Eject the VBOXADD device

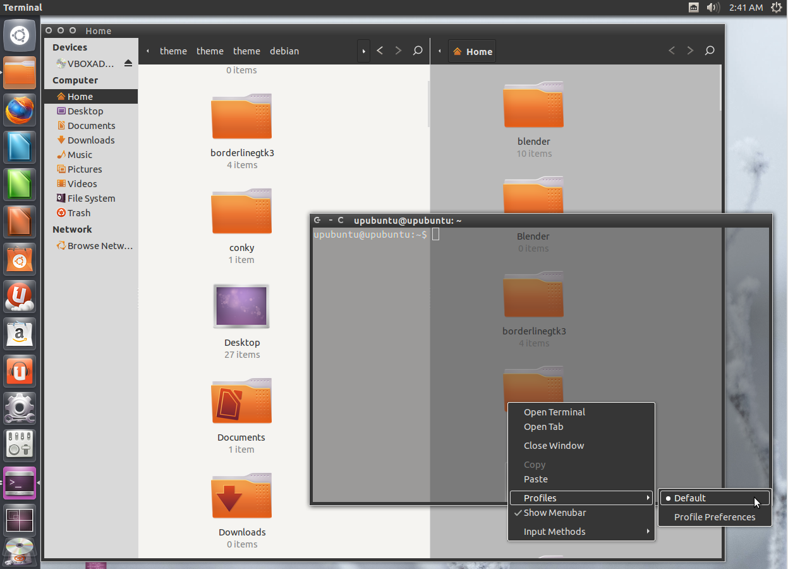128,63
